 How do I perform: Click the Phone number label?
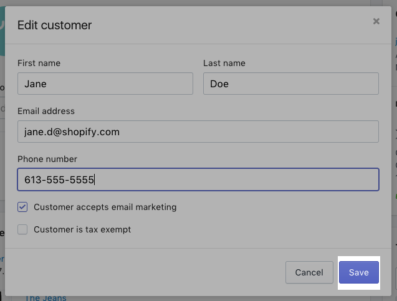pyautogui.click(x=47, y=160)
